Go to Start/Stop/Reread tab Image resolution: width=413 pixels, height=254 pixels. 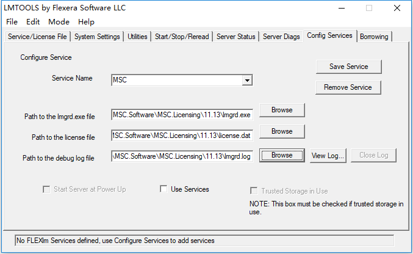tap(182, 37)
